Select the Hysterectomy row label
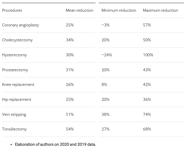This screenshot has width=184, height=151. 14,55
